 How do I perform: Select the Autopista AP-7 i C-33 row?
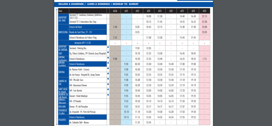tap(82, 43)
